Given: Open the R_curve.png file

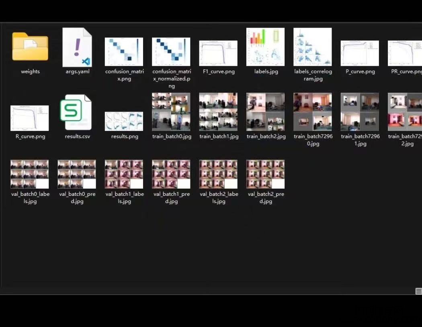Looking at the screenshot, I should tap(30, 118).
